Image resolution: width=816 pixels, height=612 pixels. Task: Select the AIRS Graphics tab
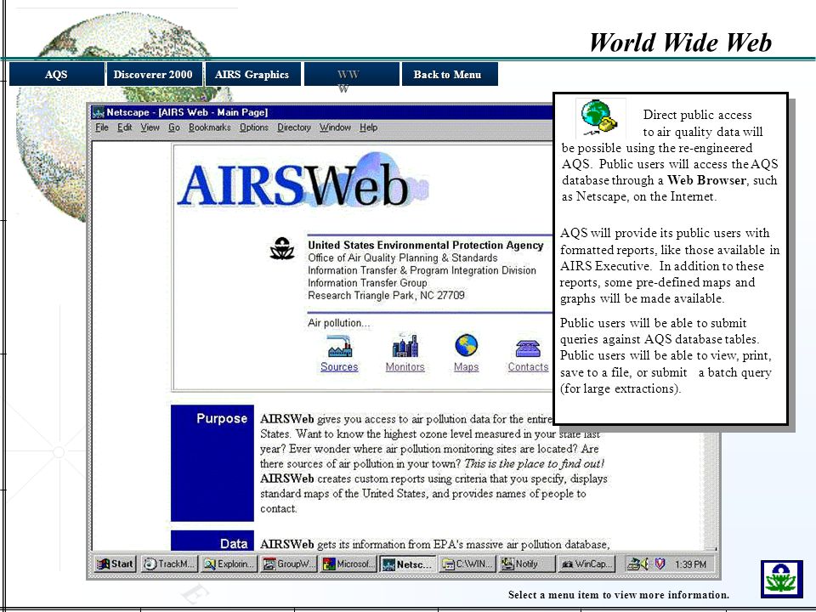coord(252,75)
